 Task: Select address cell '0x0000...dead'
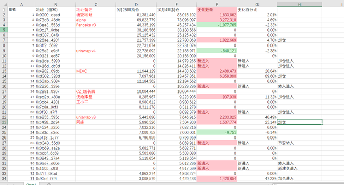tap(55, 15)
